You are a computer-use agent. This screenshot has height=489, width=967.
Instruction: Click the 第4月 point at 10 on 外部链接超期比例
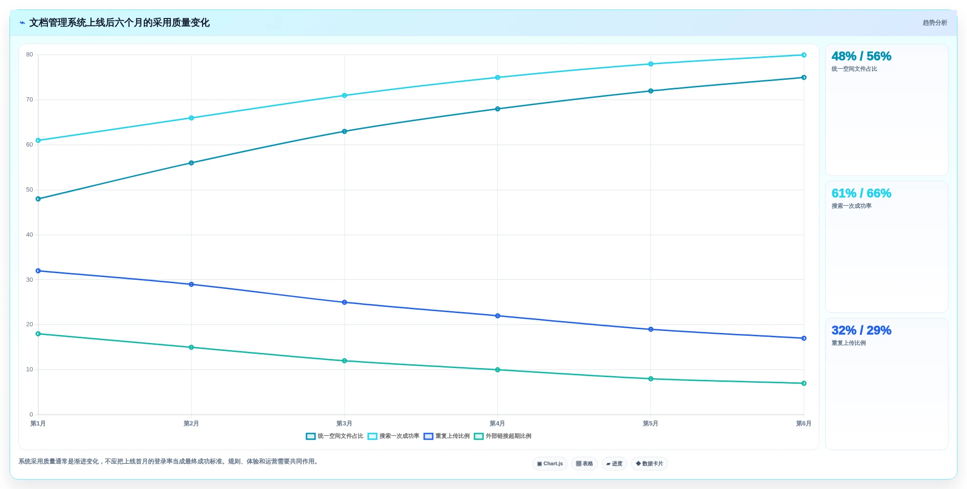click(x=498, y=370)
